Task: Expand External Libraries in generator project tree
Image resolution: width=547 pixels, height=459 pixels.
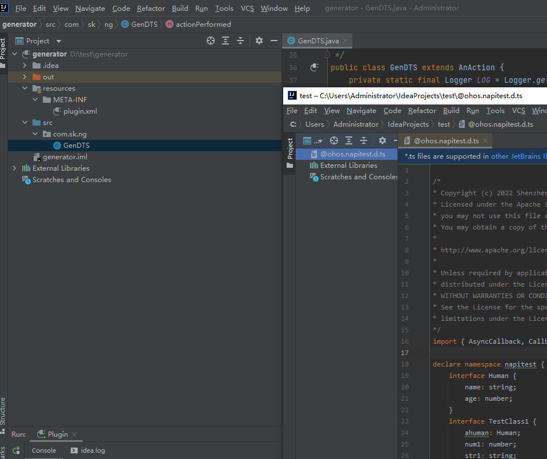Action: click(x=14, y=168)
